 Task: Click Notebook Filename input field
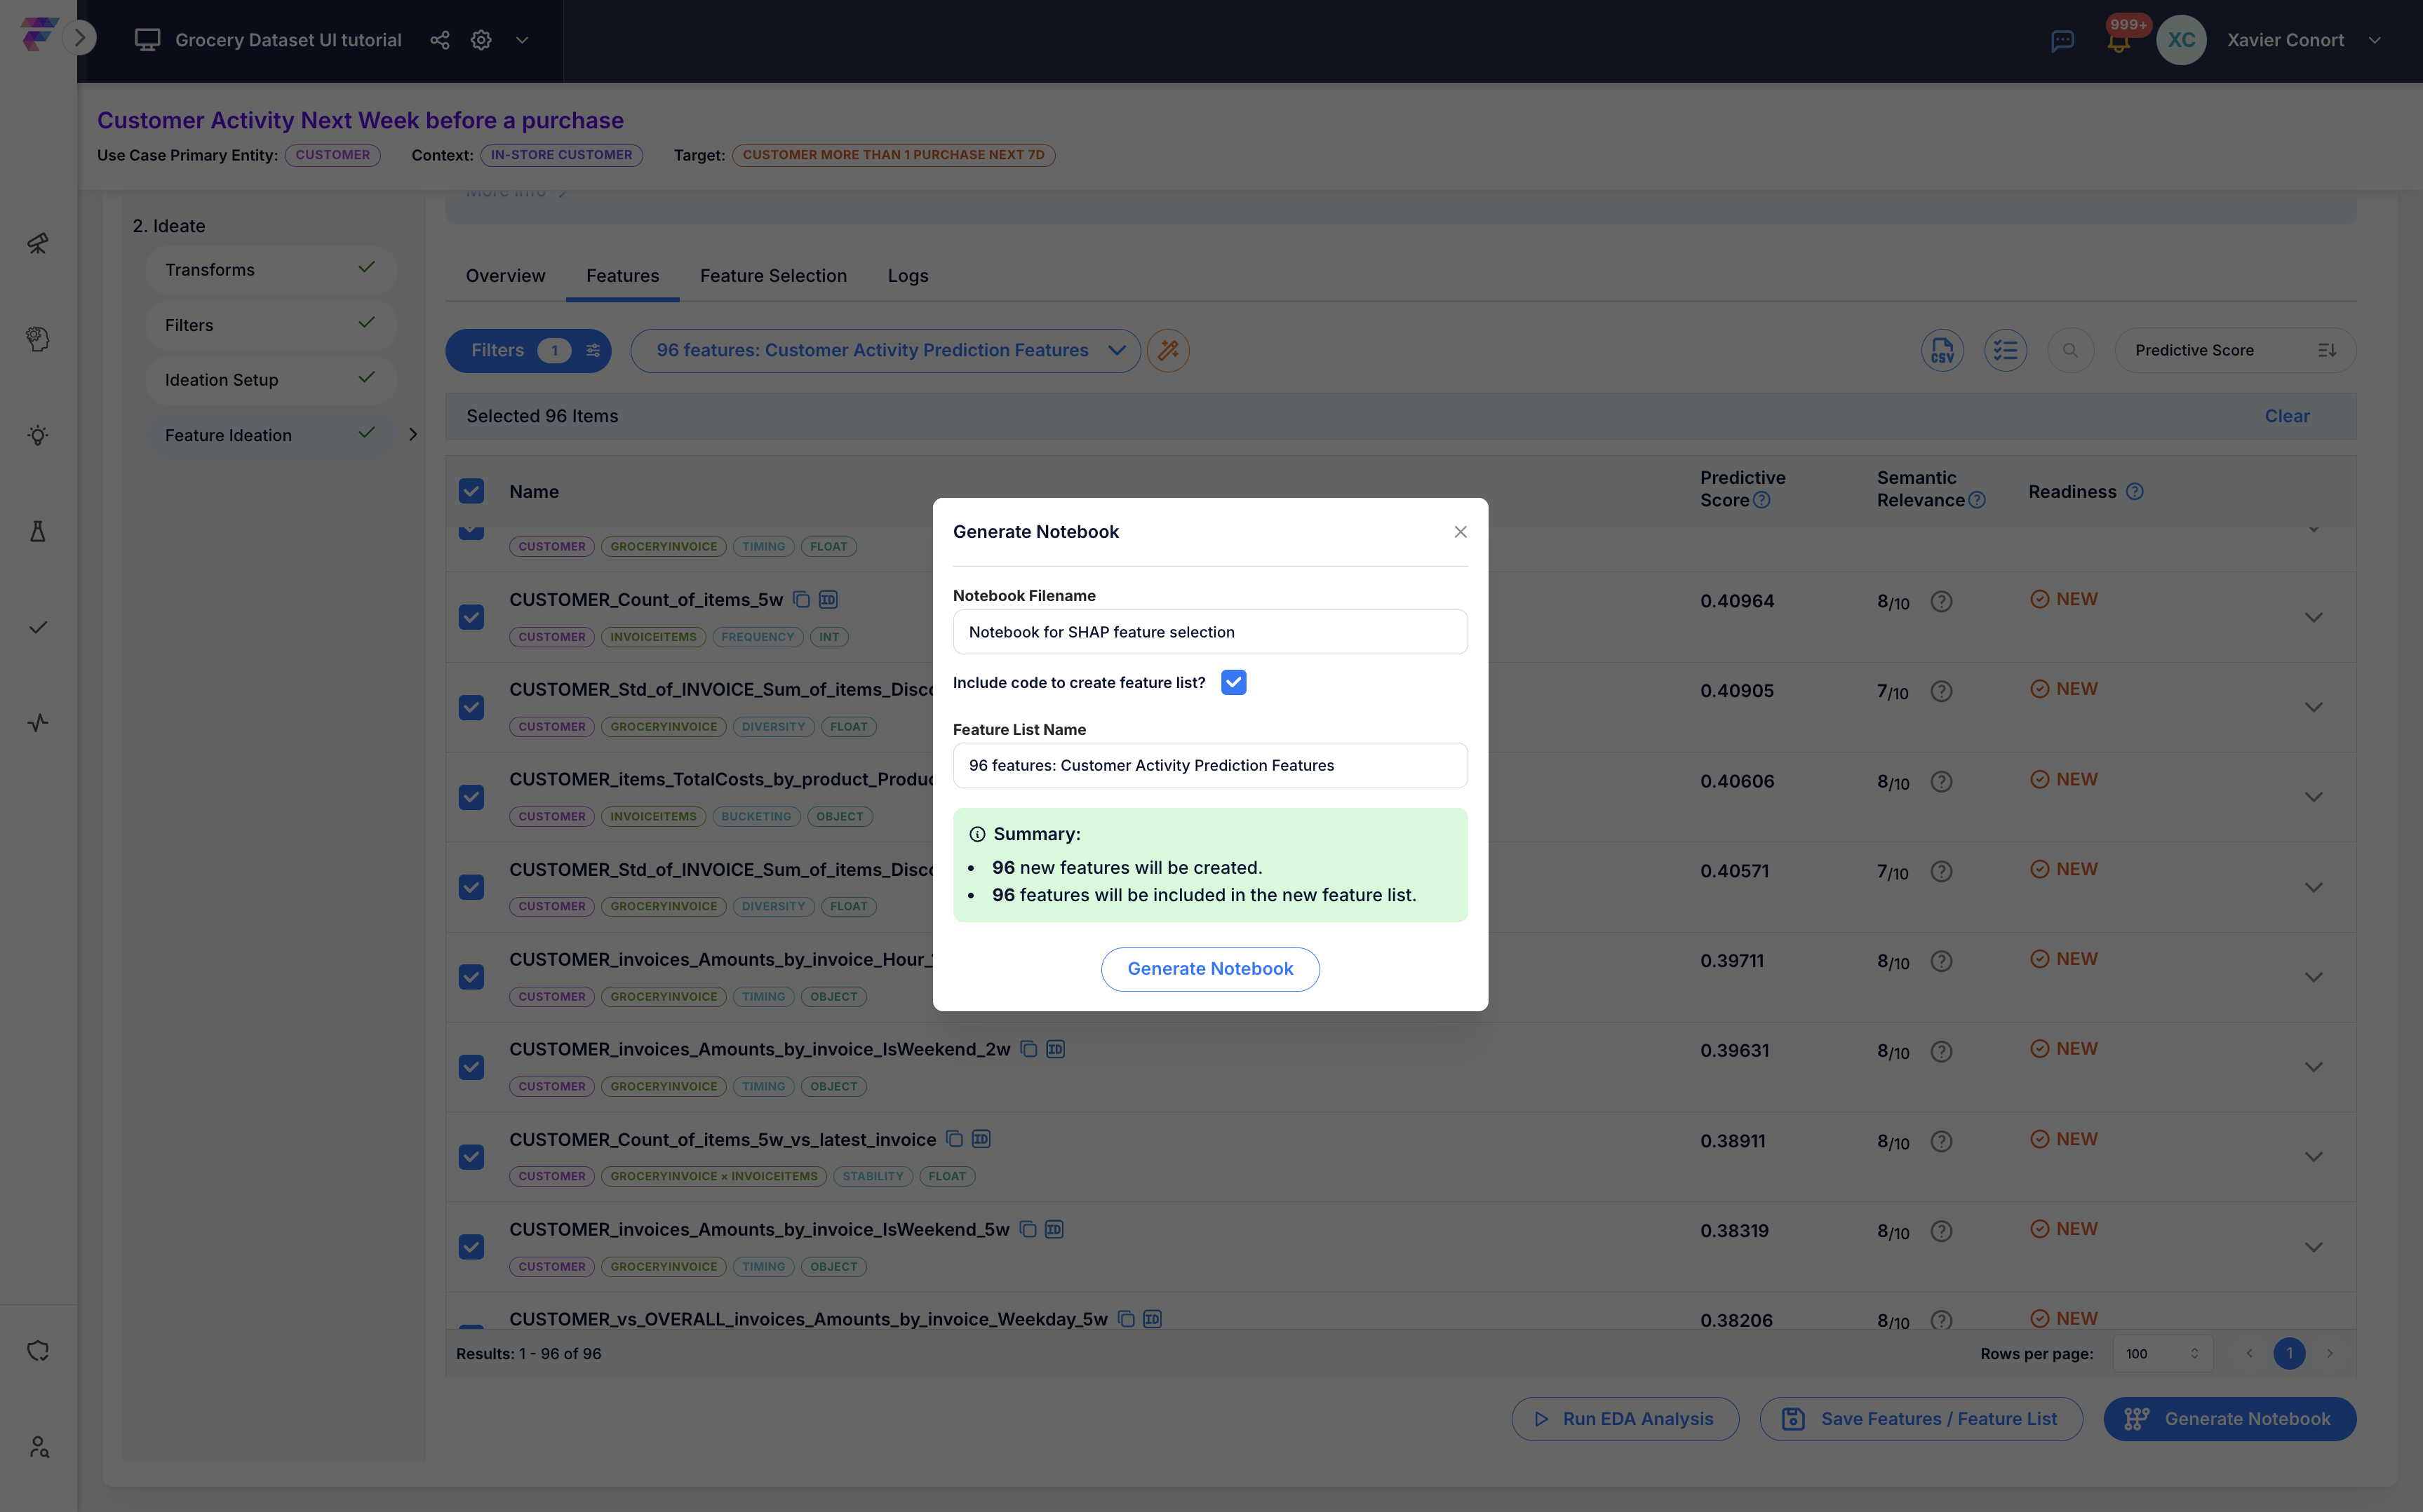point(1210,632)
